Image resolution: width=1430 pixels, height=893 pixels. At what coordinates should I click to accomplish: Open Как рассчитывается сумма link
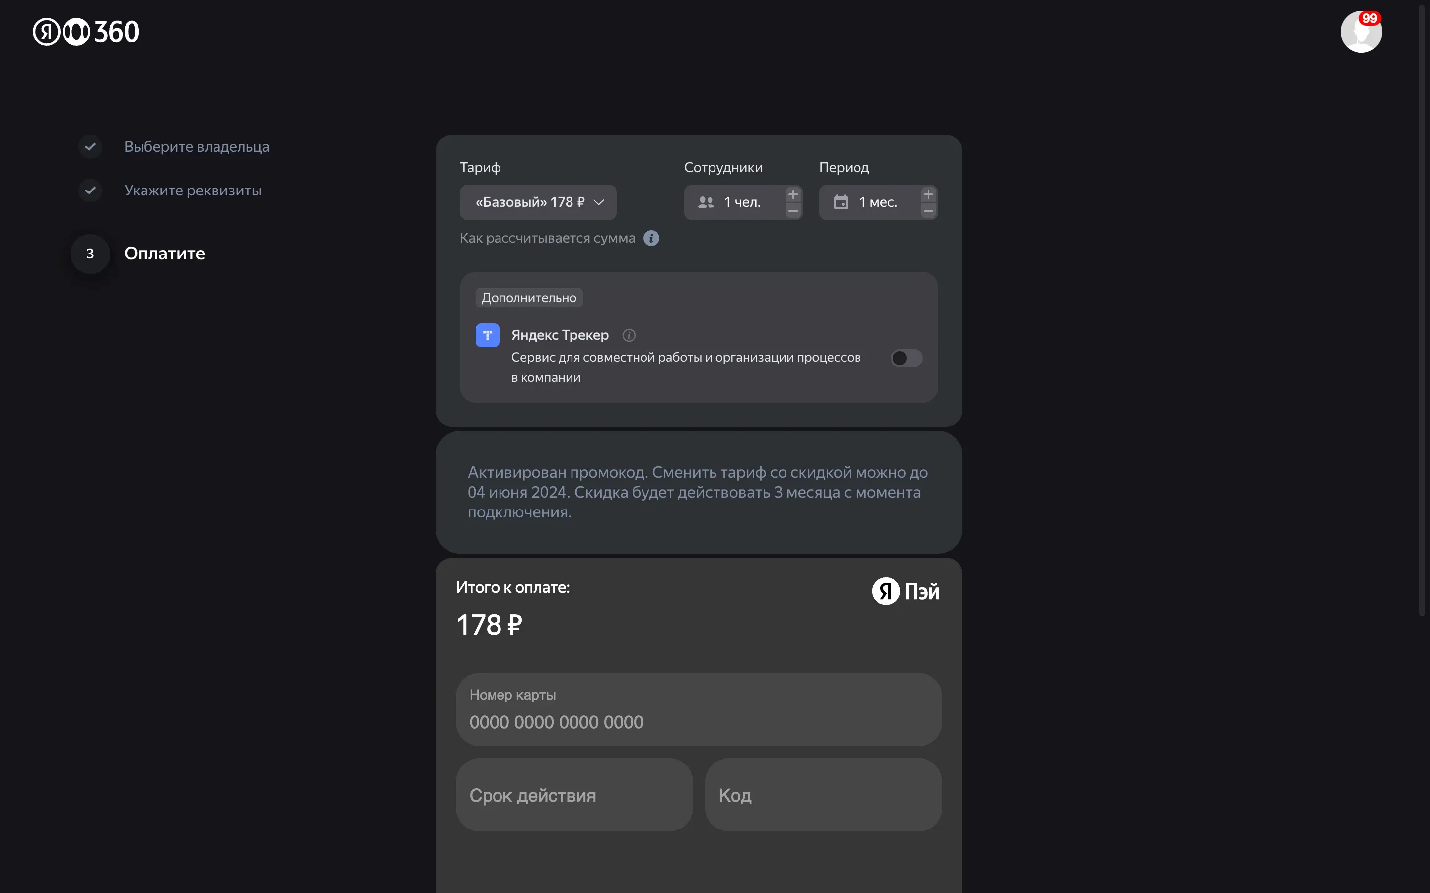[x=547, y=238]
